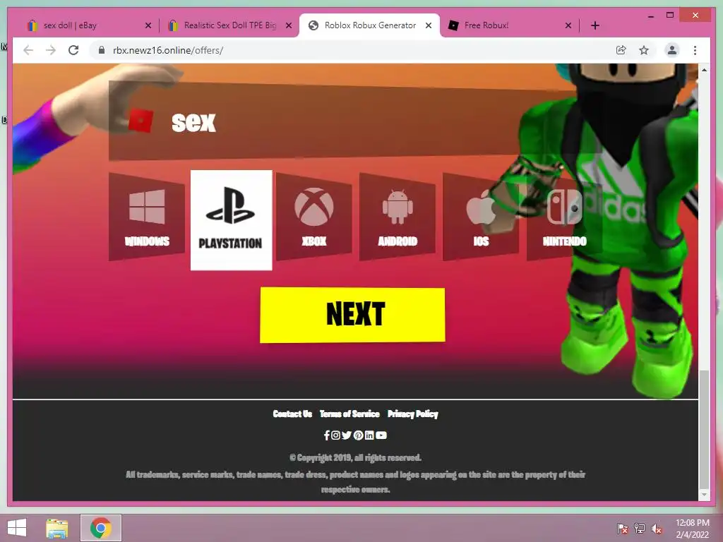Open File Explorer from the taskbar
The width and height of the screenshot is (723, 542).
point(57,528)
